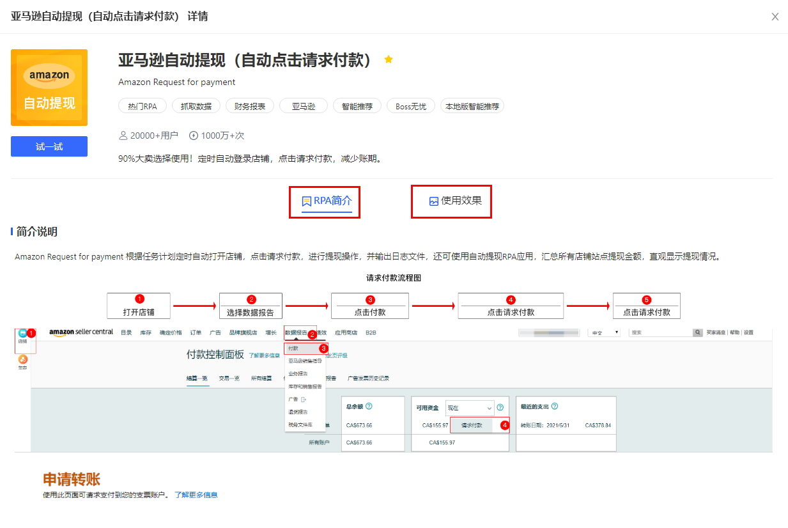The image size is (788, 528).
Task: Choose 库存和销售报告 in the Amazon dropdown menu
Action: 304,386
